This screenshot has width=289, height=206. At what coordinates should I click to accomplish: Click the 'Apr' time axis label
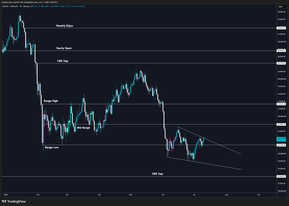pos(99,195)
